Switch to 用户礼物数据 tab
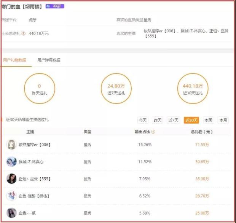This screenshot has width=236, height=223. [x=14, y=60]
